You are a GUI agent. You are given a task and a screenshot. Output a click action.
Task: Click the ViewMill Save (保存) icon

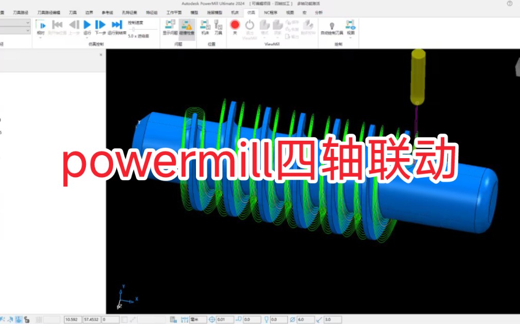(292, 22)
